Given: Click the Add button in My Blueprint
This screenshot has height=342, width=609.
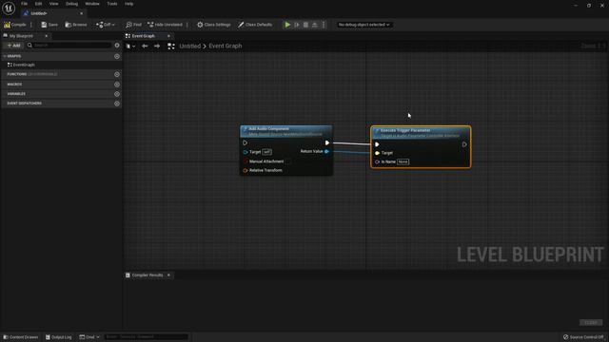Looking at the screenshot, I should [13, 46].
